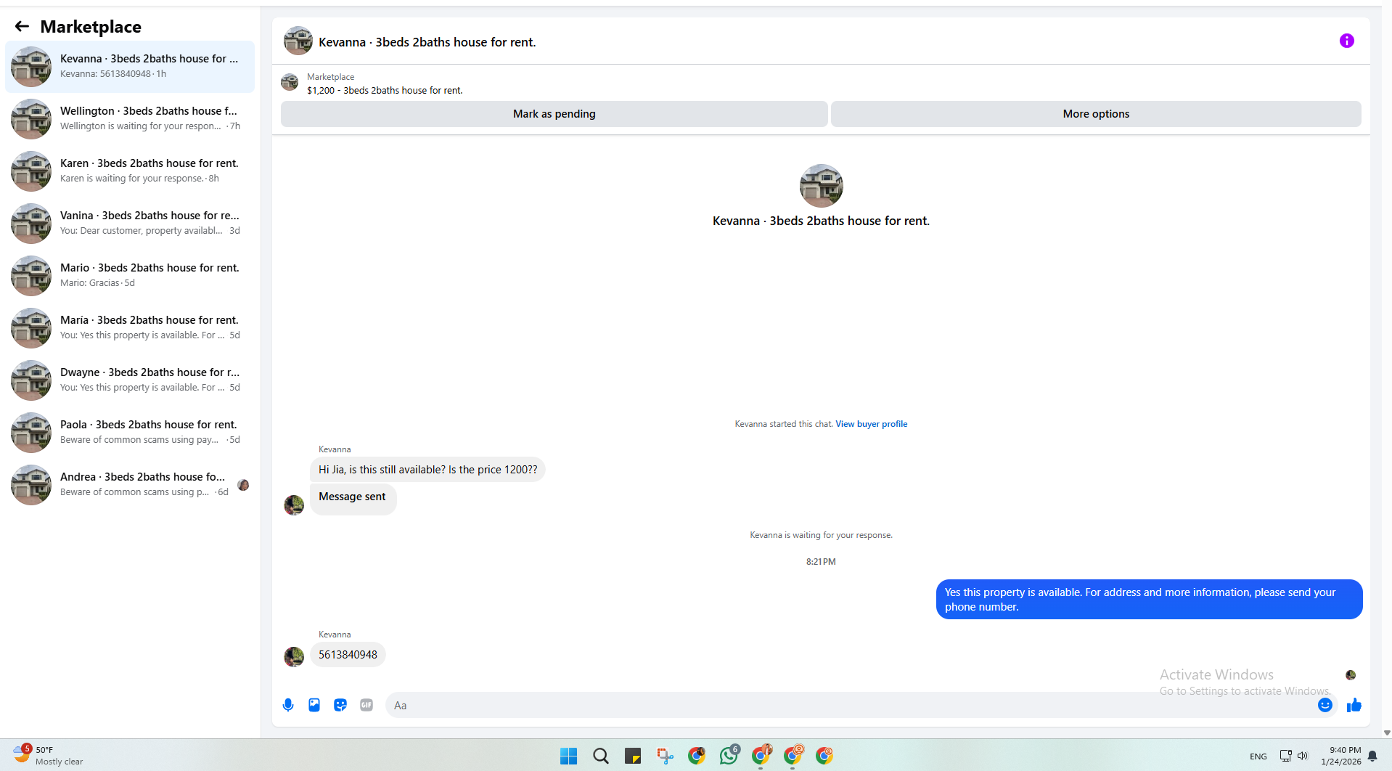Viewport: 1392px width, 771px height.
Task: Open María conversation in the list
Action: click(x=130, y=328)
